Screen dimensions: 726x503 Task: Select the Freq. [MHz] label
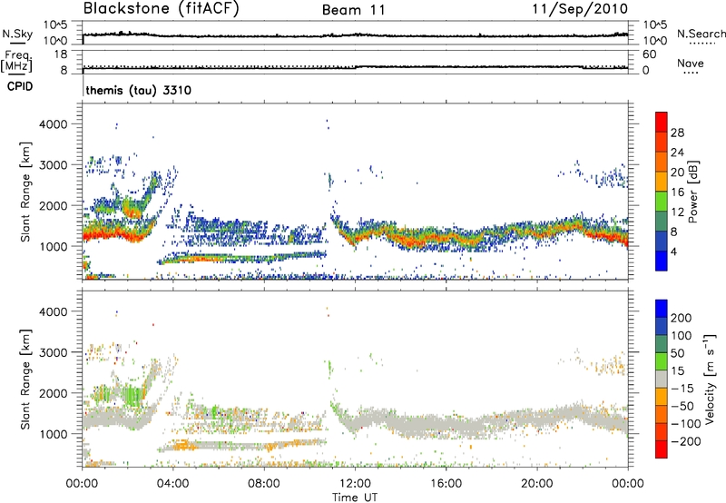point(17,62)
